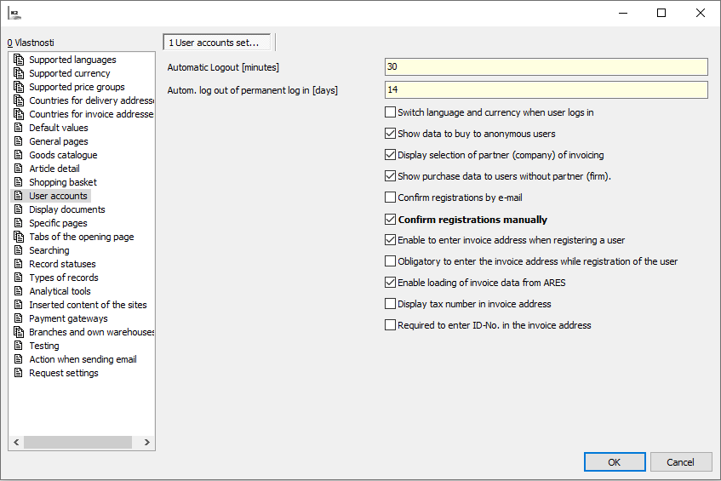Enable Confirm registrations by e-mail checkbox
Image resolution: width=721 pixels, height=481 pixels.
pos(391,198)
